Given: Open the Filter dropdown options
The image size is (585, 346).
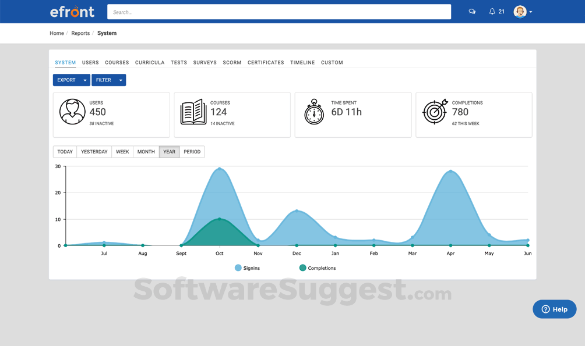Looking at the screenshot, I should point(121,80).
